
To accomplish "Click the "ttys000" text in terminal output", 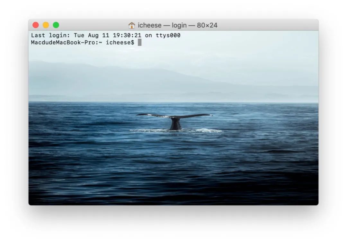I will tap(168, 35).
